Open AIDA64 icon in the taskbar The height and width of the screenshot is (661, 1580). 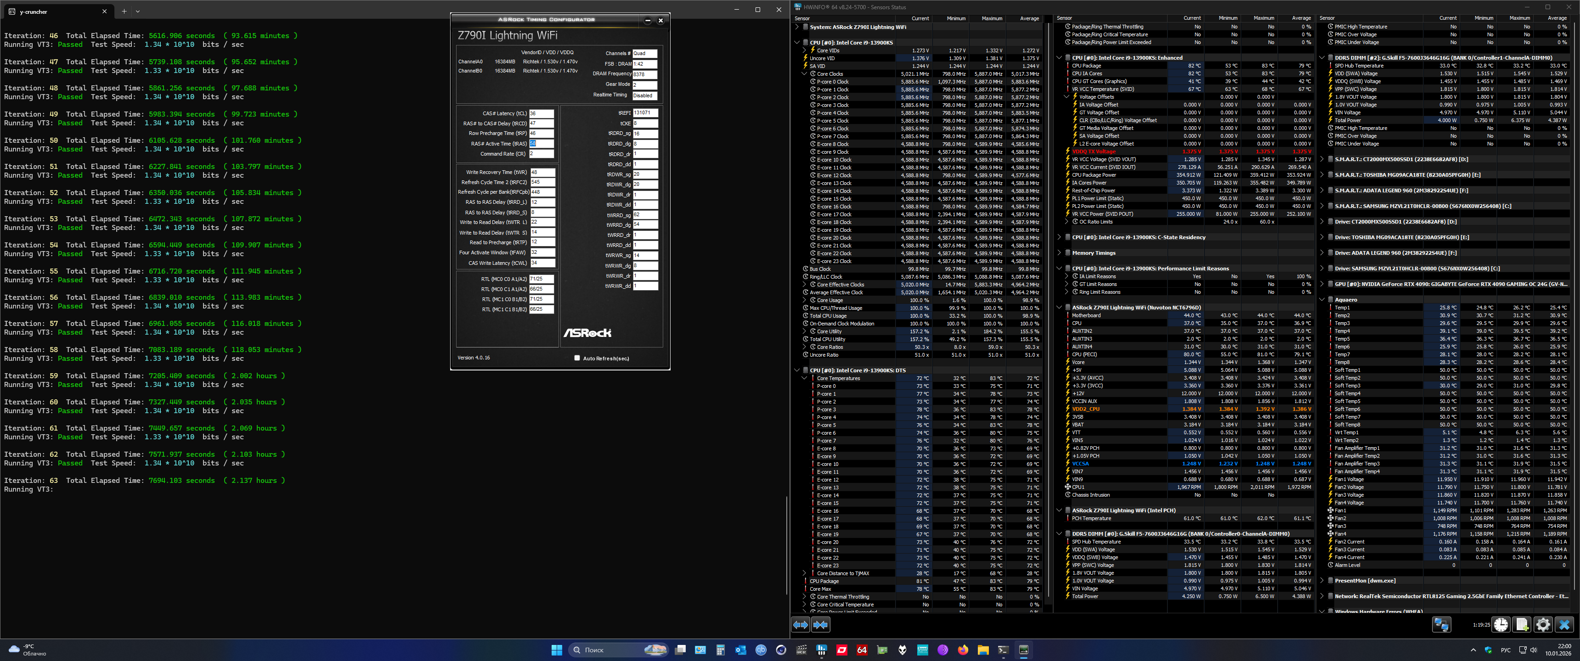point(862,650)
